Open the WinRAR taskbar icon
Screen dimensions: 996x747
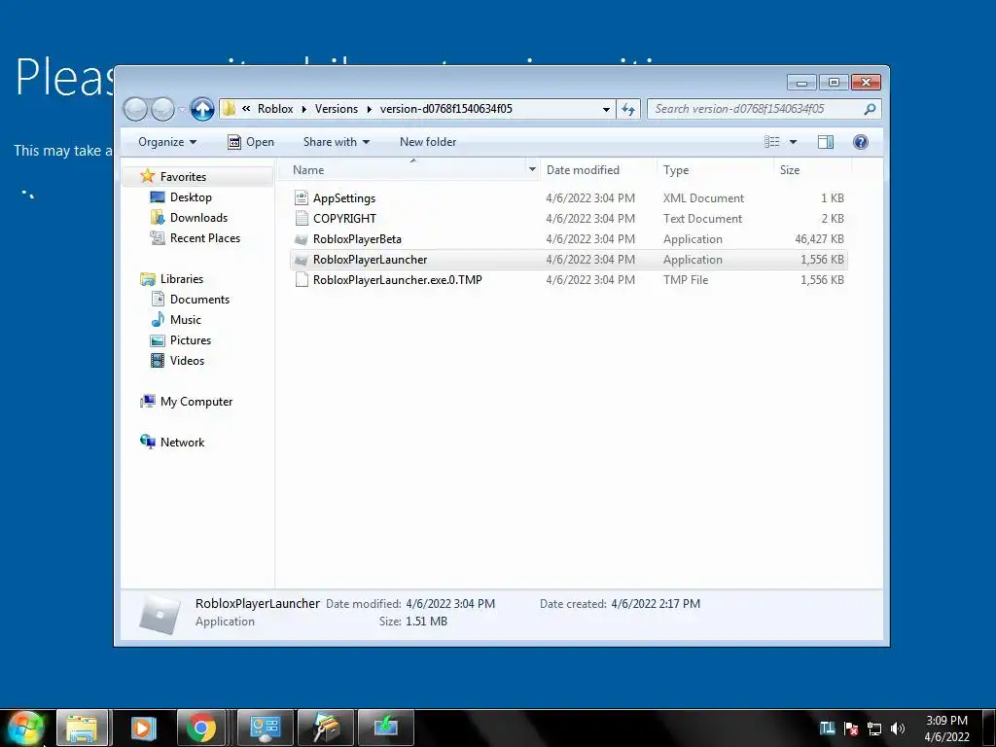tap(325, 728)
